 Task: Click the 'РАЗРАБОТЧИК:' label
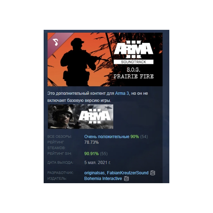tap(60, 173)
